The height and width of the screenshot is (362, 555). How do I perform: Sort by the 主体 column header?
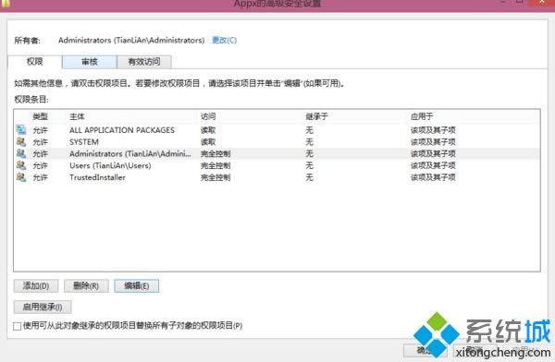pyautogui.click(x=77, y=116)
